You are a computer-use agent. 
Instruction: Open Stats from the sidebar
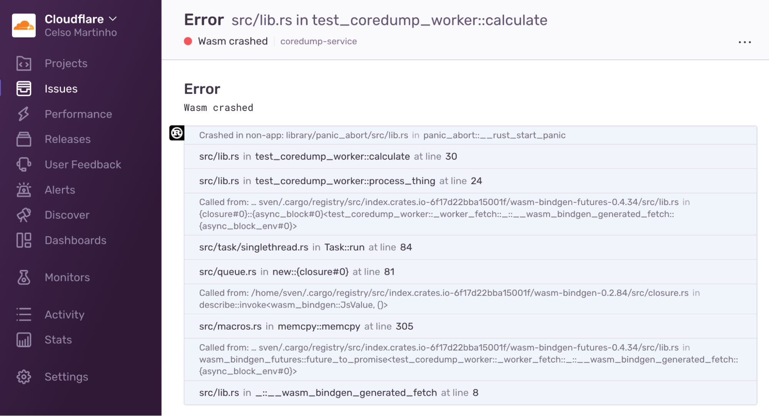[58, 340]
